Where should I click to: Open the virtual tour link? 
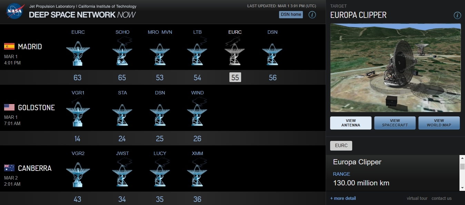pos(417,198)
